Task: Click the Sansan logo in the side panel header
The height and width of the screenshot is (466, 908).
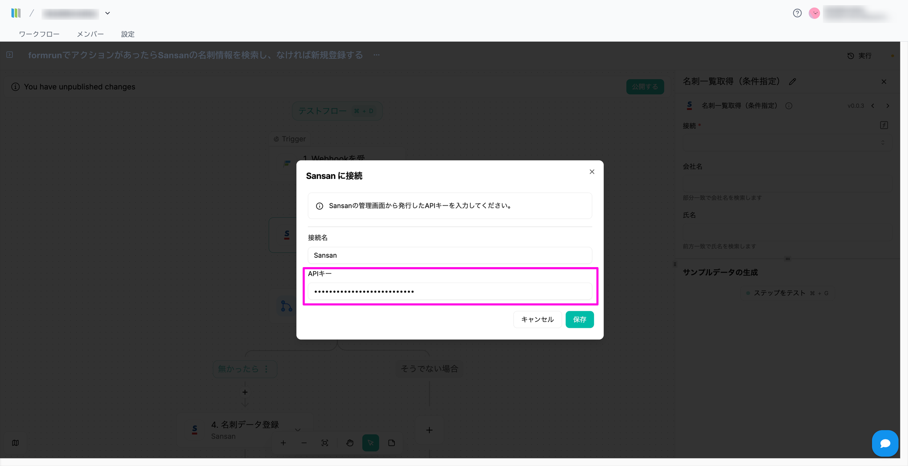Action: (x=689, y=105)
